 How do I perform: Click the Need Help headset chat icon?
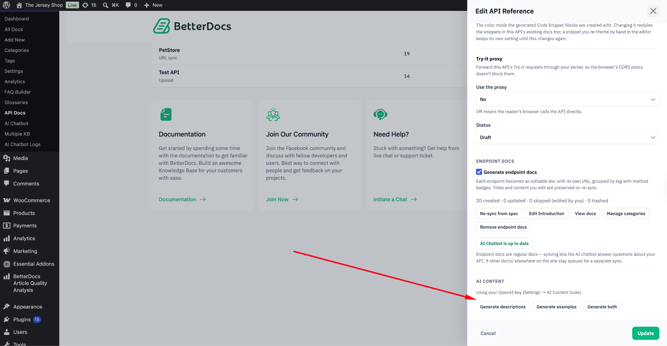pos(380,115)
